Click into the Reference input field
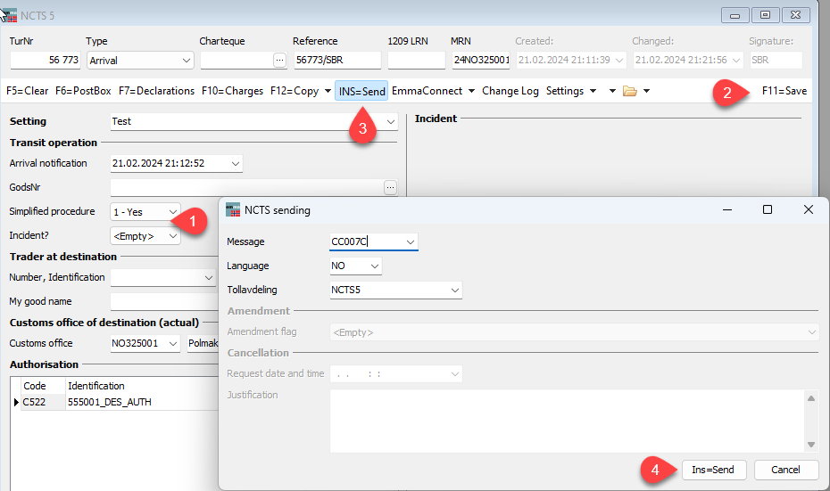Viewport: 830px width, 491px height. click(x=336, y=61)
